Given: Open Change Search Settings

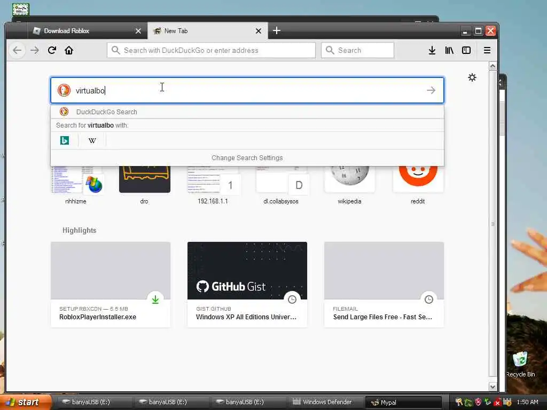Looking at the screenshot, I should (247, 158).
